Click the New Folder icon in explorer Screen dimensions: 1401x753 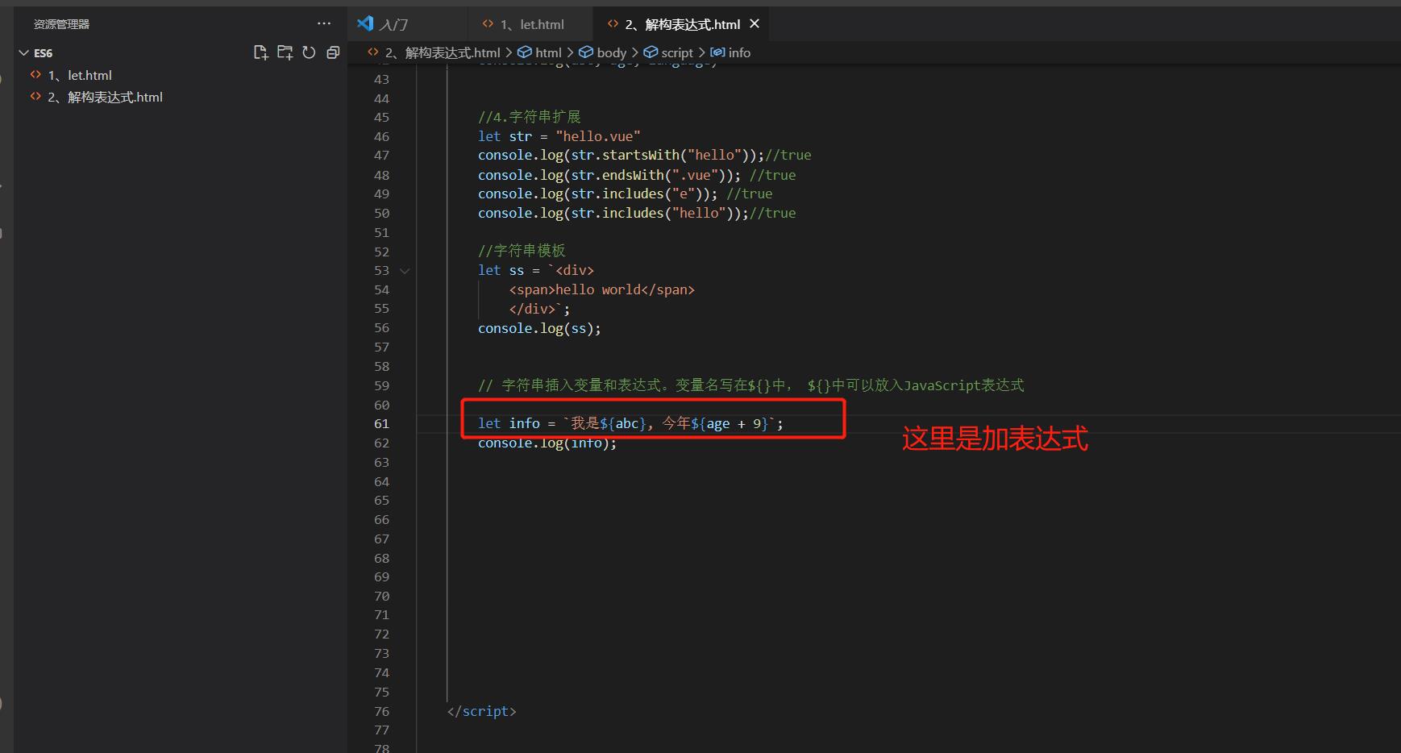click(x=285, y=52)
